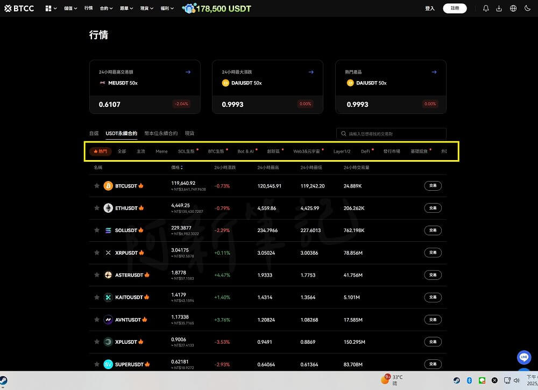Expand the 福利 dropdown menu
Screen dimensions: 538x390
pyautogui.click(x=167, y=8)
